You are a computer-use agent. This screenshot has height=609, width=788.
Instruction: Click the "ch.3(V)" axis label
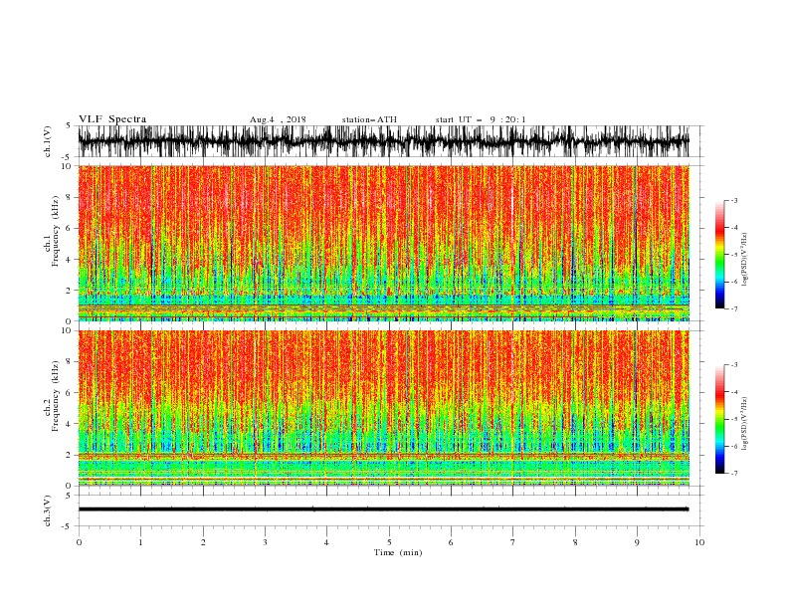(48, 510)
